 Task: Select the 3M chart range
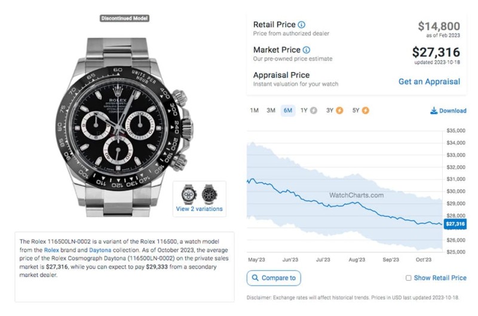tap(271, 111)
